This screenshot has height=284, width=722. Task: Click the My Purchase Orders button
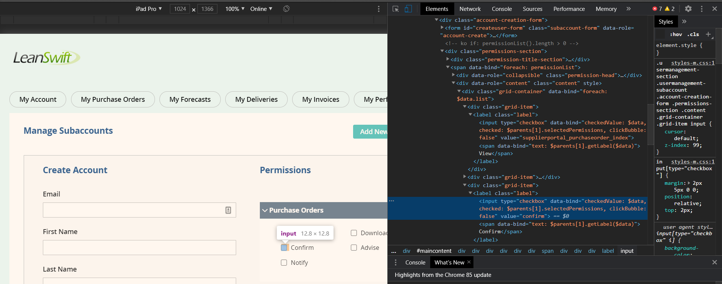pyautogui.click(x=113, y=99)
